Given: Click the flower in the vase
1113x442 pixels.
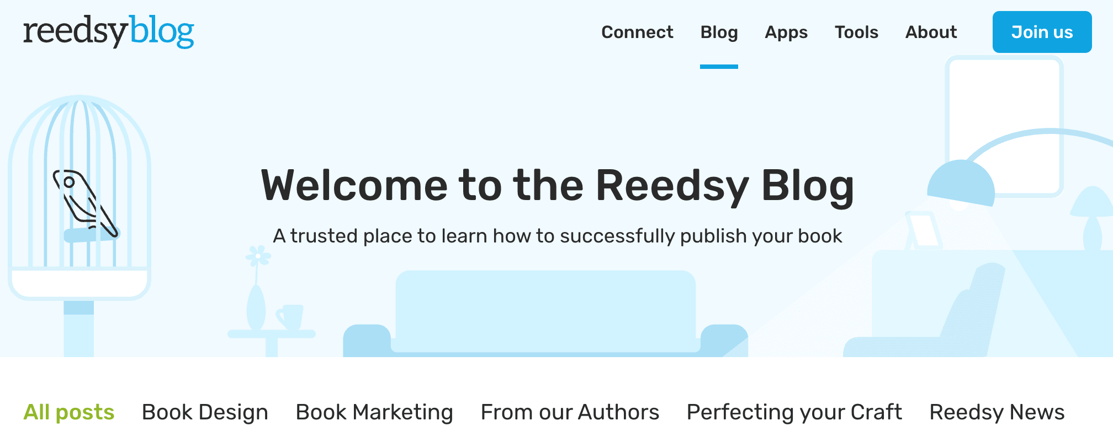Looking at the screenshot, I should tap(258, 257).
